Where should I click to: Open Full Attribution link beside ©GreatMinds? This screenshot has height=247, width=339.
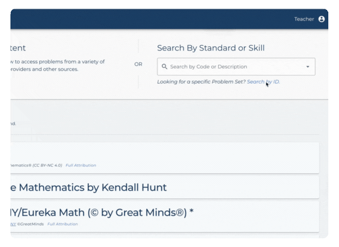tap(63, 224)
